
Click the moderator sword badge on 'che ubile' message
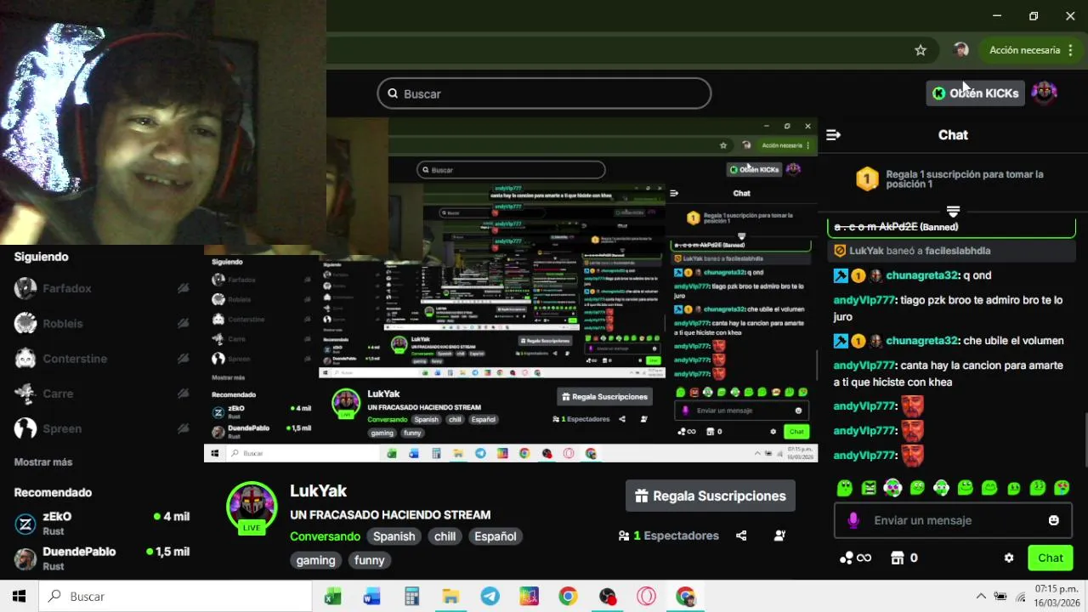tap(841, 341)
